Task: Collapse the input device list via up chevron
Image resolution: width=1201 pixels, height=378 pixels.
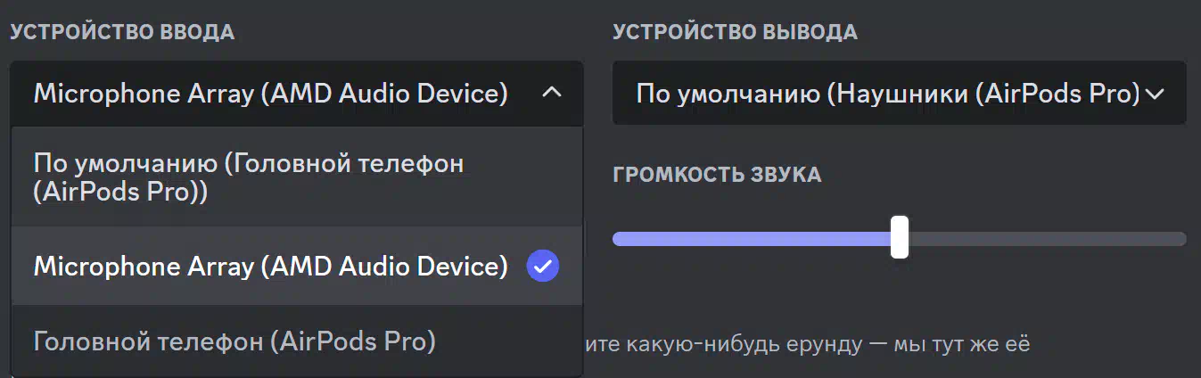Action: click(x=552, y=93)
